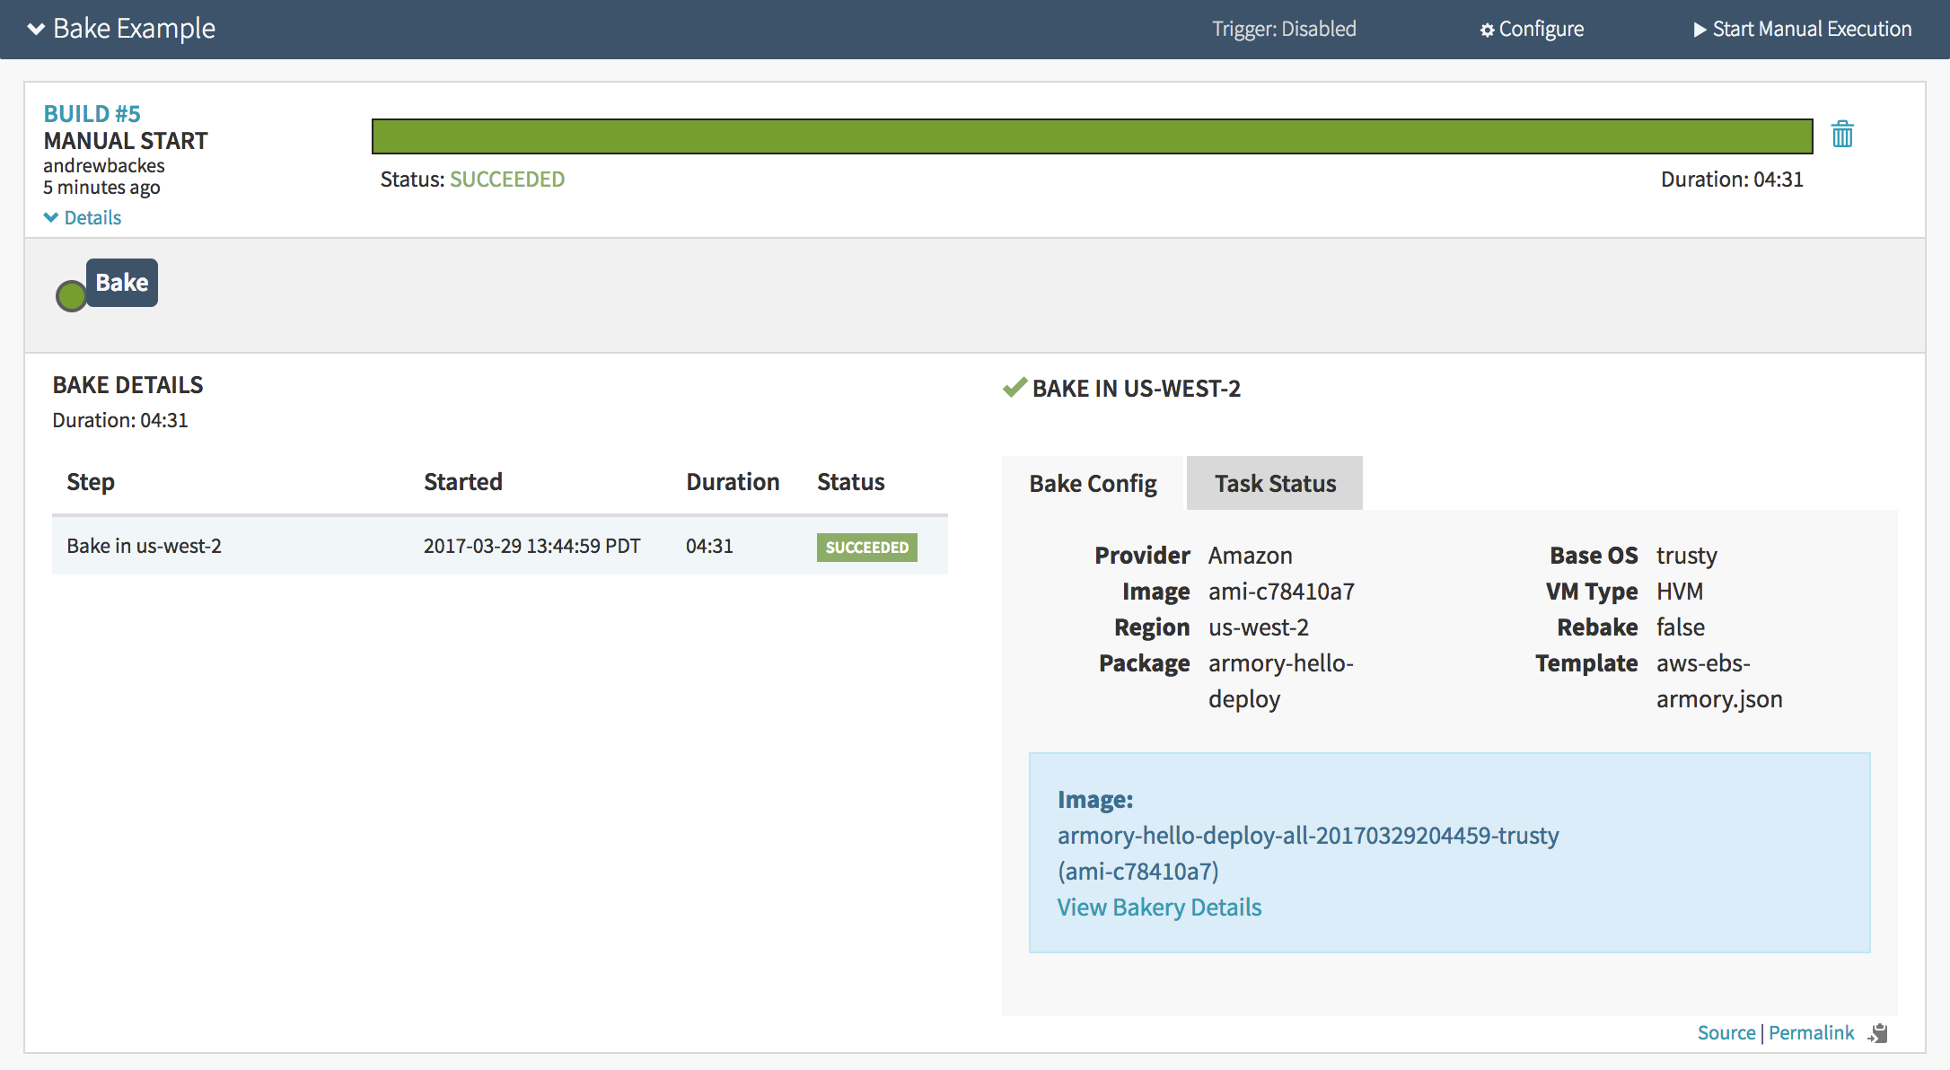Click the green Bake stage status circle
Screen dimensions: 1950x1070
point(71,295)
